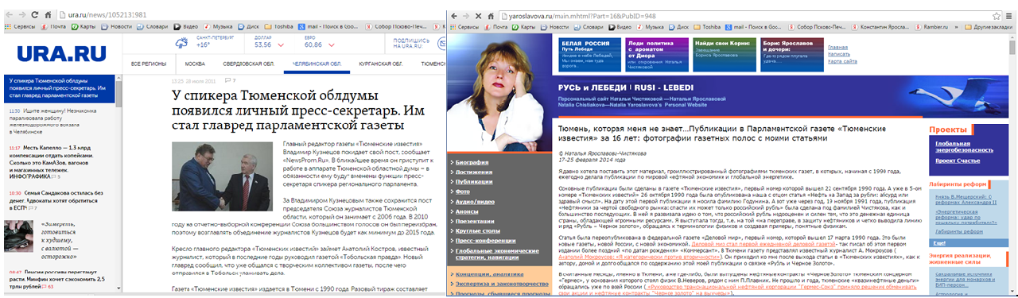Stop loading the yaroslavova.ru page
This screenshot has height=298, width=1018.
[x=478, y=15]
